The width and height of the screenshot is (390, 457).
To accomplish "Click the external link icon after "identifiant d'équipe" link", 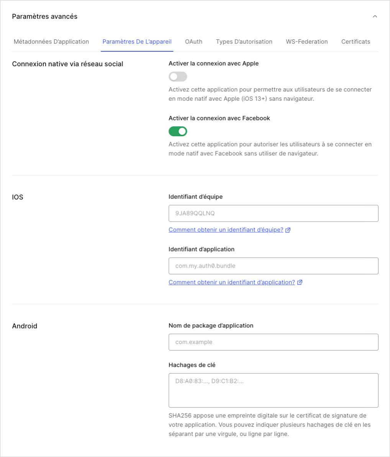I will 288,230.
